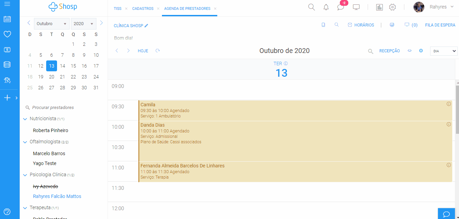This screenshot has height=219, width=459.
Task: Close the AGENDA DE PRESTADORES tab
Action: pyautogui.click(x=215, y=8)
